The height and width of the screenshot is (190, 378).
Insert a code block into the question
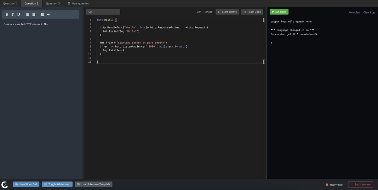click(x=49, y=14)
